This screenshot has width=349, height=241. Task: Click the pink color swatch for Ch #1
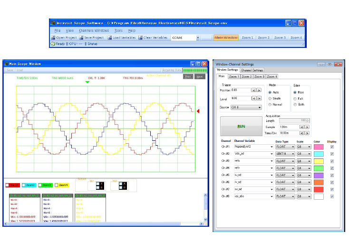tap(319, 147)
